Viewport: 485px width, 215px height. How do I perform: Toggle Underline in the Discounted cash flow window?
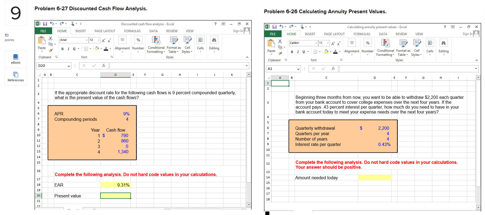pyautogui.click(x=74, y=49)
